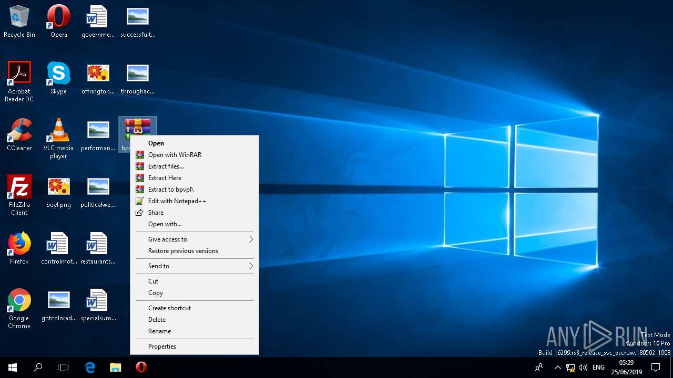The image size is (673, 378).
Task: Choose Extract files... option
Action: 195,166
